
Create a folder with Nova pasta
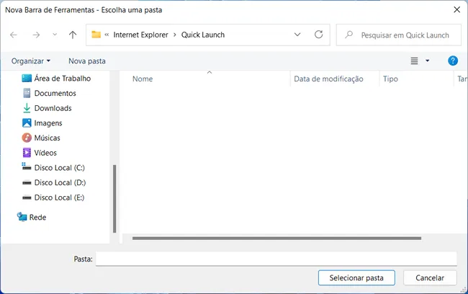(87, 61)
